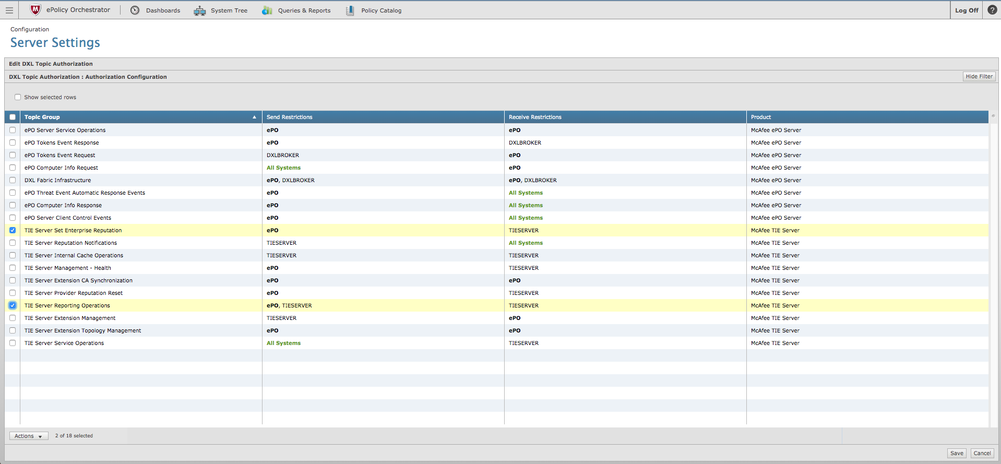1001x464 pixels.
Task: Check ePO Server Service Operations row
Action: tap(13, 130)
